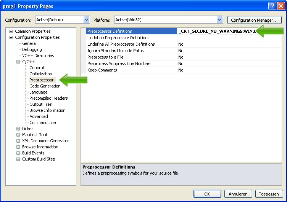Click the Annuleren button
This screenshot has height=202, width=287.
click(x=238, y=194)
